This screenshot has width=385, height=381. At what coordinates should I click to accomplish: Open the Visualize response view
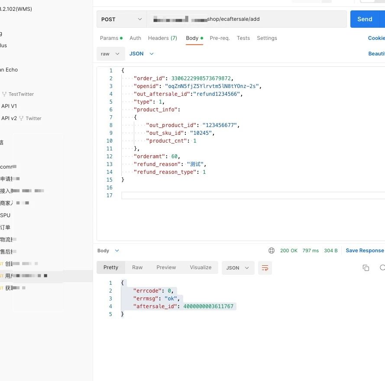[201, 267]
